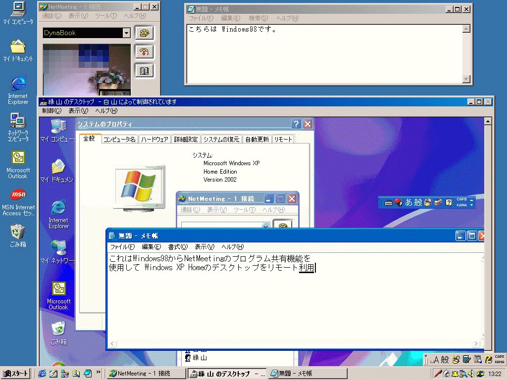This screenshot has height=380, width=507.
Task: Click the place call phone button in NetMeeting
Action: tap(144, 33)
